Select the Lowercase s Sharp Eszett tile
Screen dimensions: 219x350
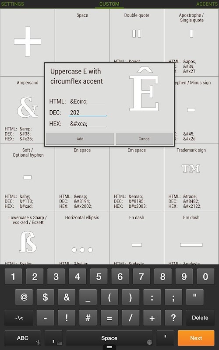tap(28, 238)
